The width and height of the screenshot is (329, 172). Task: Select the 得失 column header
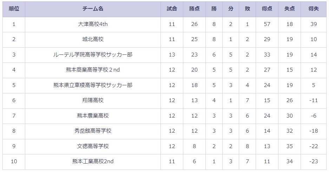[x=314, y=9]
